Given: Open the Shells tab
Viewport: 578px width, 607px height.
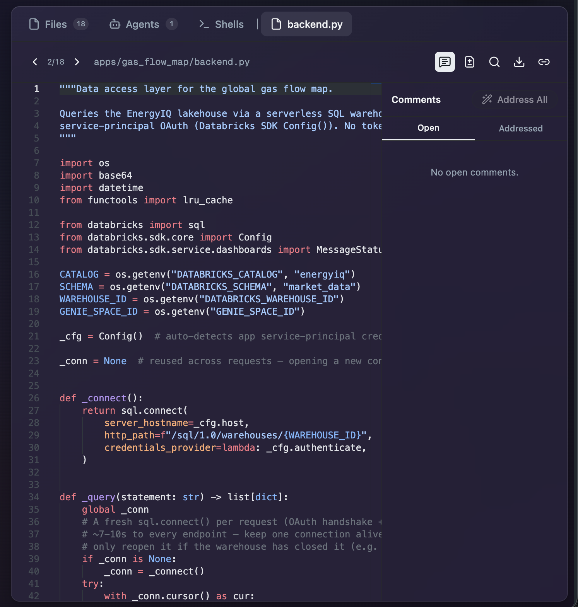Looking at the screenshot, I should pos(221,24).
